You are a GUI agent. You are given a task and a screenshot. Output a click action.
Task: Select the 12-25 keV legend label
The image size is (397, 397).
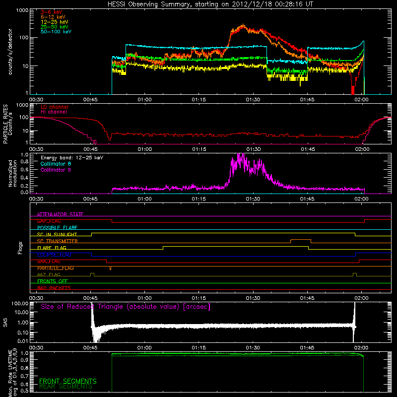[x=55, y=22]
